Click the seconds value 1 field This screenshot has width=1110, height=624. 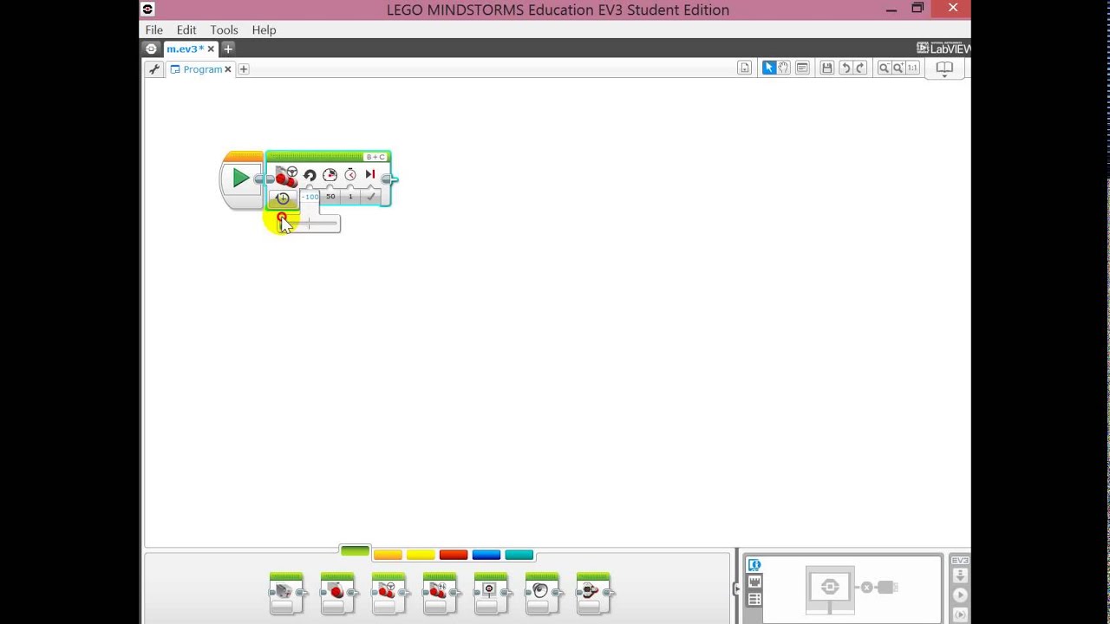click(x=350, y=197)
